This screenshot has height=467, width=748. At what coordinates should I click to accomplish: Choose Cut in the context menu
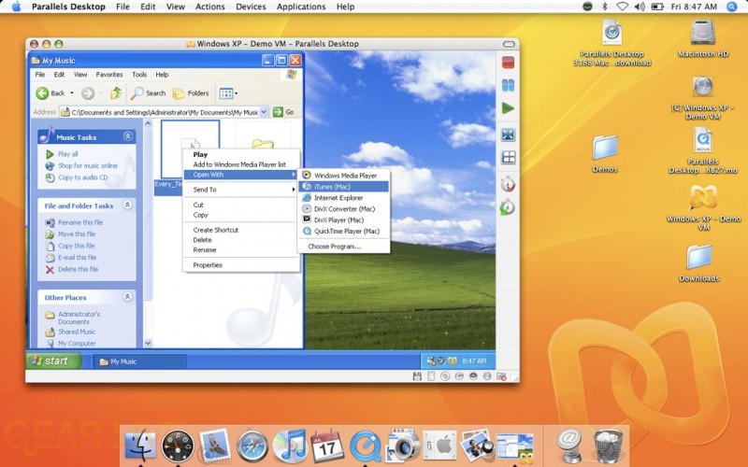coord(241,205)
